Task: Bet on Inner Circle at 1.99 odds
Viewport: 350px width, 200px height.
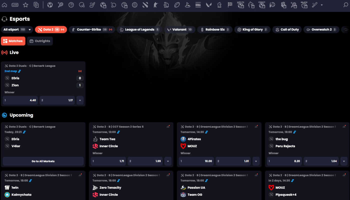Action: pos(145,161)
